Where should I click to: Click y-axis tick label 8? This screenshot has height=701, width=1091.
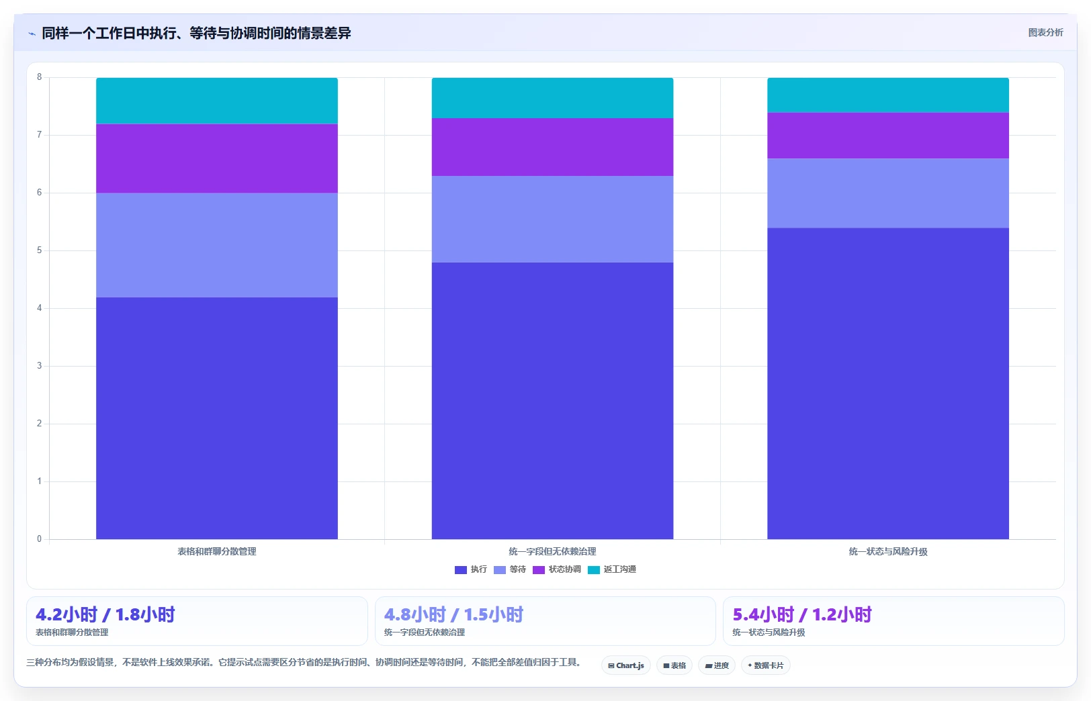tap(39, 77)
